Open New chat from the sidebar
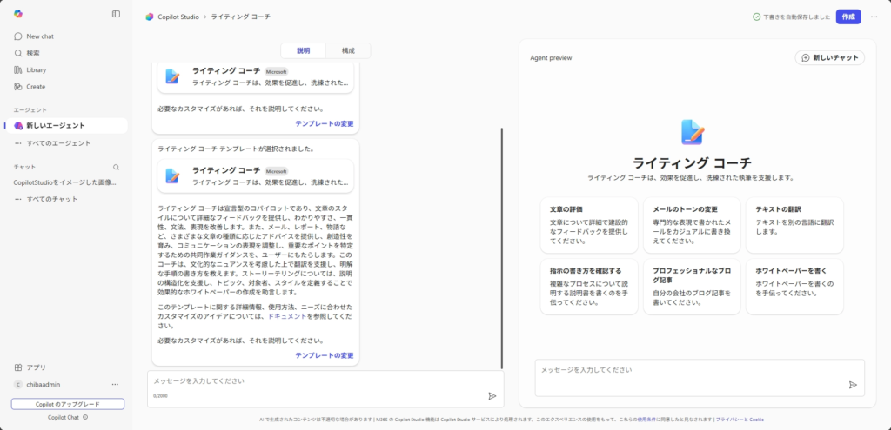The width and height of the screenshot is (891, 430). pos(40,36)
